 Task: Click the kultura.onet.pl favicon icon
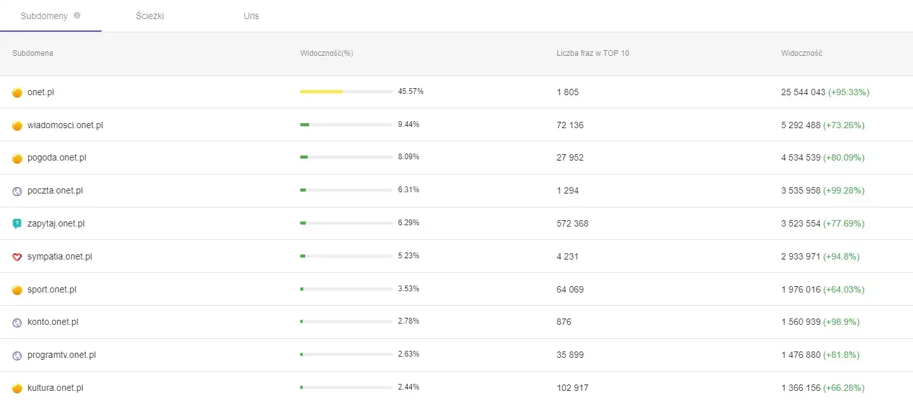pyautogui.click(x=17, y=388)
